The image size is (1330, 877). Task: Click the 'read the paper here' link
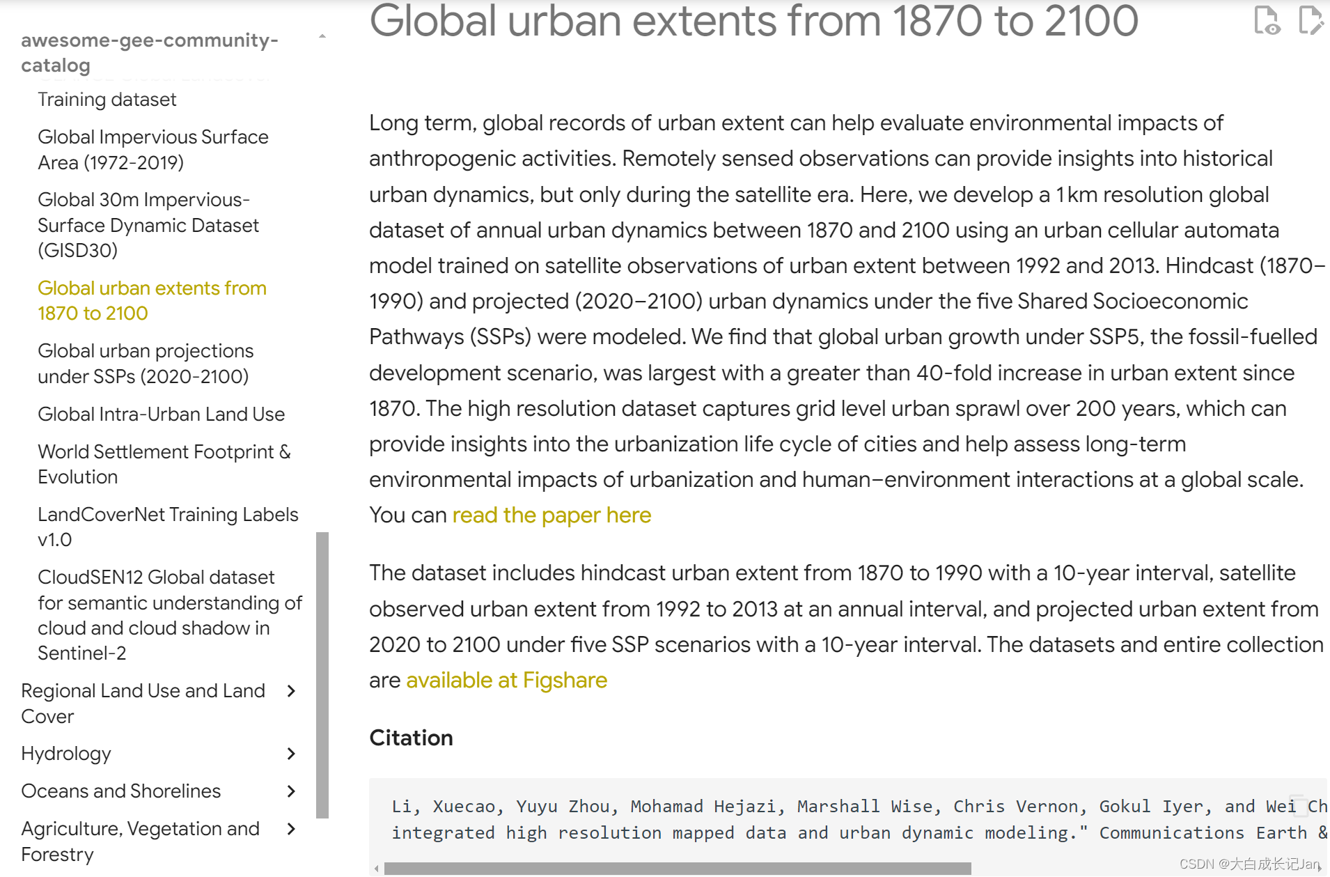(x=551, y=515)
